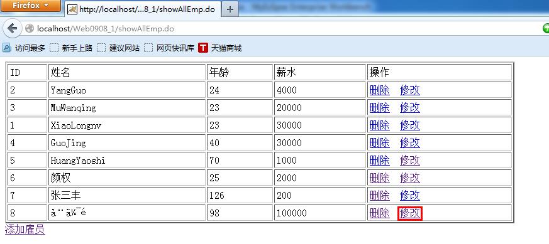Viewport: 549px width, 244px height.
Task: Delete employee ID 8 via 删除
Action: click(x=380, y=213)
